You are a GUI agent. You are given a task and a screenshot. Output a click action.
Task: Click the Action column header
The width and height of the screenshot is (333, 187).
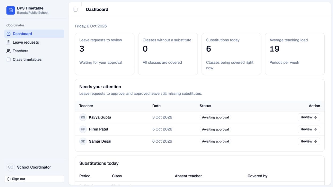315,106
